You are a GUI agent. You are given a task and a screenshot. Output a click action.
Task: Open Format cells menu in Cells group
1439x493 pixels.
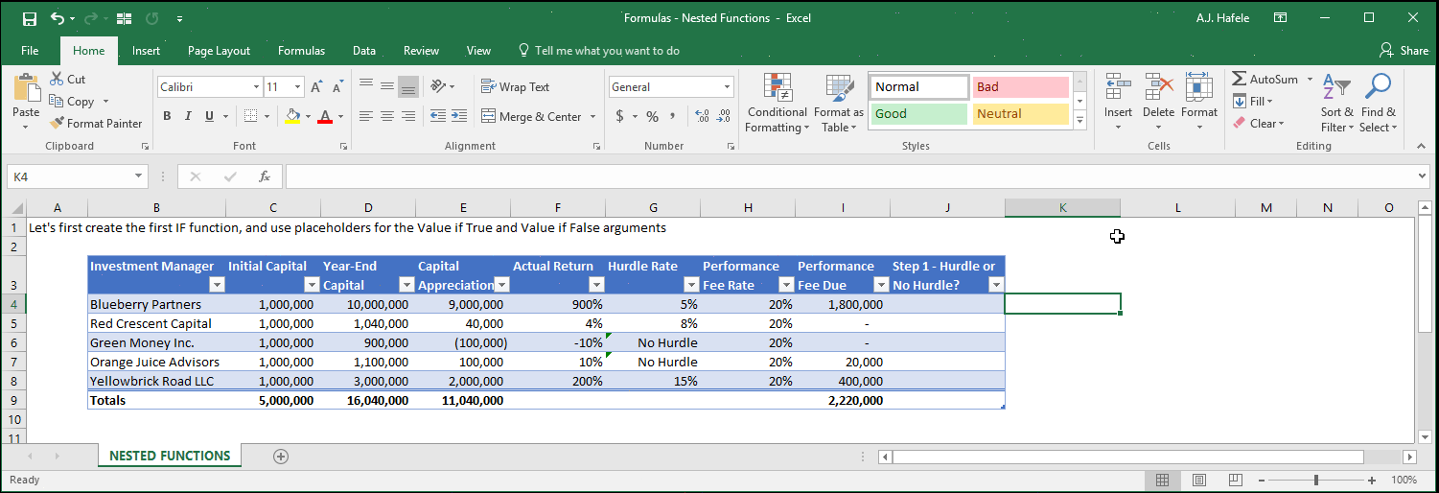click(1198, 101)
